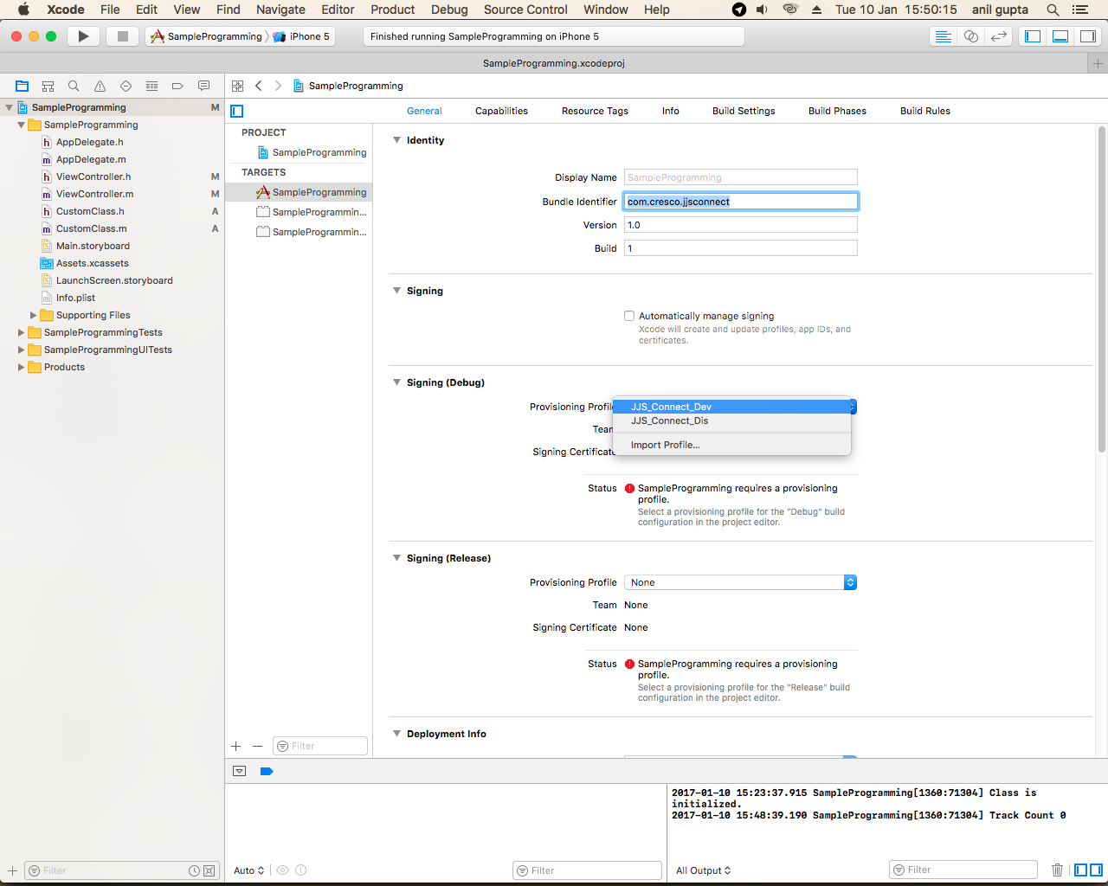Image resolution: width=1108 pixels, height=886 pixels.
Task: Go forward in editor history
Action: [x=278, y=86]
